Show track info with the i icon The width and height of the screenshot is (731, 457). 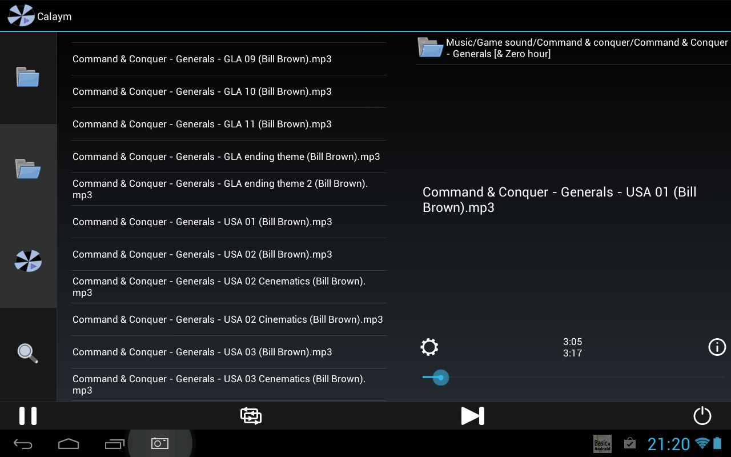(x=717, y=347)
